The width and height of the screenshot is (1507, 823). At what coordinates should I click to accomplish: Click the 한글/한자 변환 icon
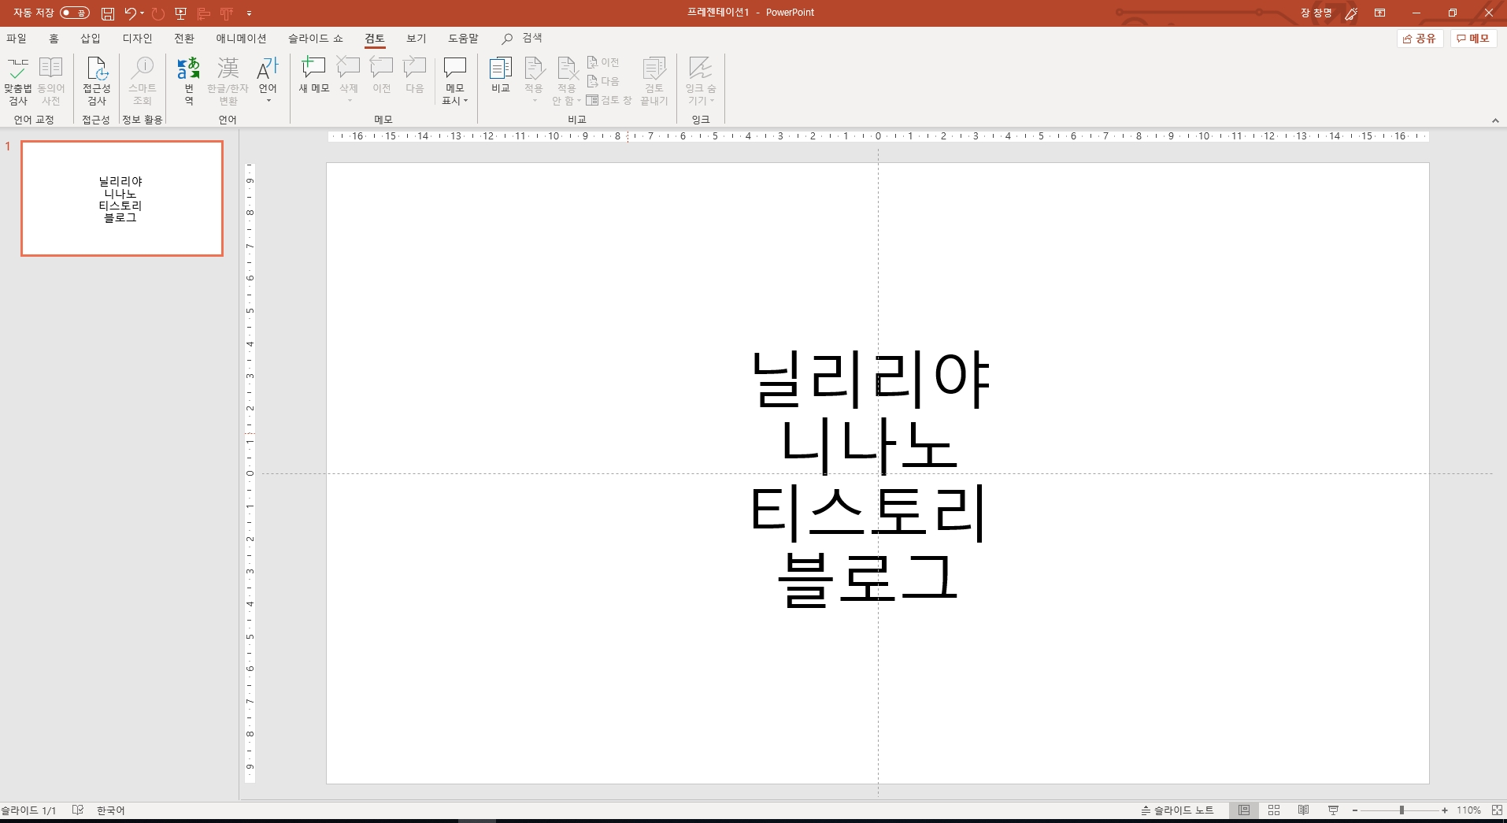click(x=228, y=81)
